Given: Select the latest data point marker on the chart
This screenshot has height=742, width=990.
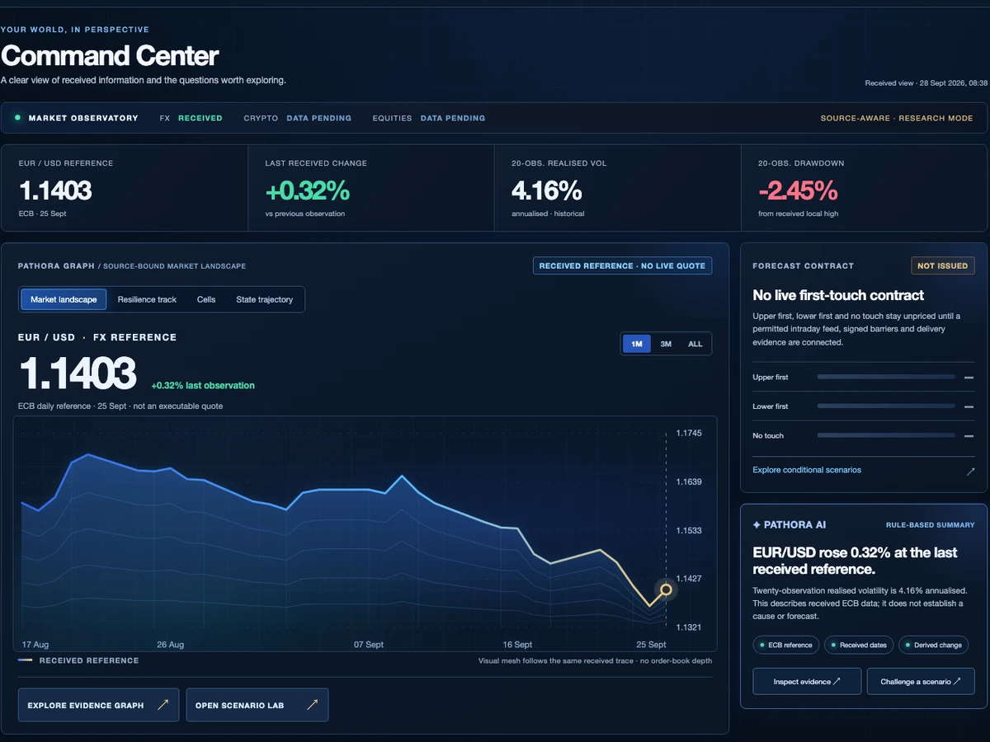Looking at the screenshot, I should pos(666,589).
